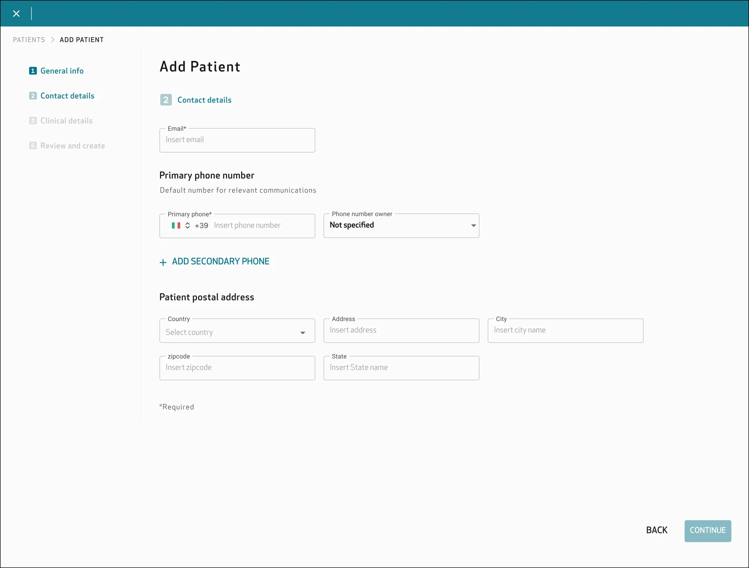The height and width of the screenshot is (568, 749).
Task: Click Add Secondary Phone link
Action: (220, 262)
